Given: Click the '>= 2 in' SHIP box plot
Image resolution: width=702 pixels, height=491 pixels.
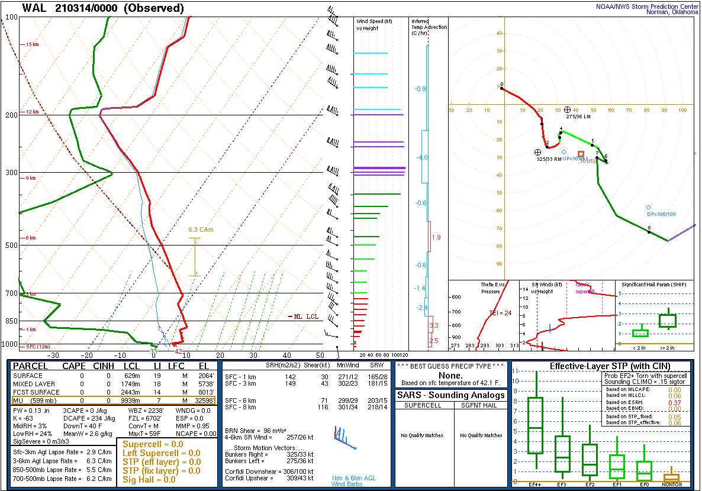Looking at the screenshot, I should [668, 319].
